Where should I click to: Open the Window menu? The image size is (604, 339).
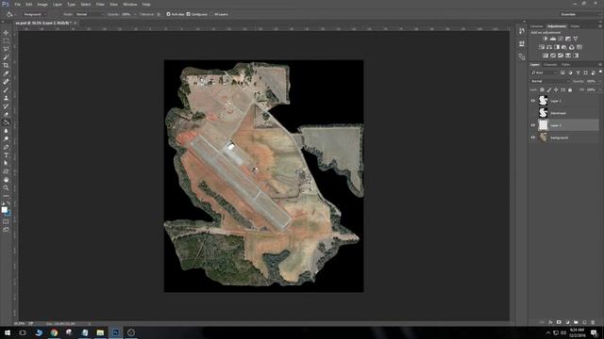[x=130, y=4]
